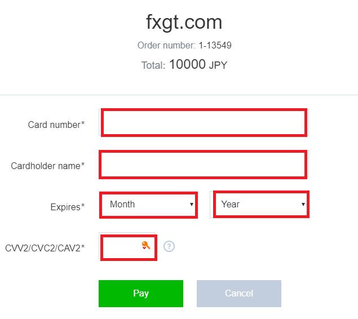
Task: Click the "Cardholder name*" label
Action: pyautogui.click(x=48, y=166)
